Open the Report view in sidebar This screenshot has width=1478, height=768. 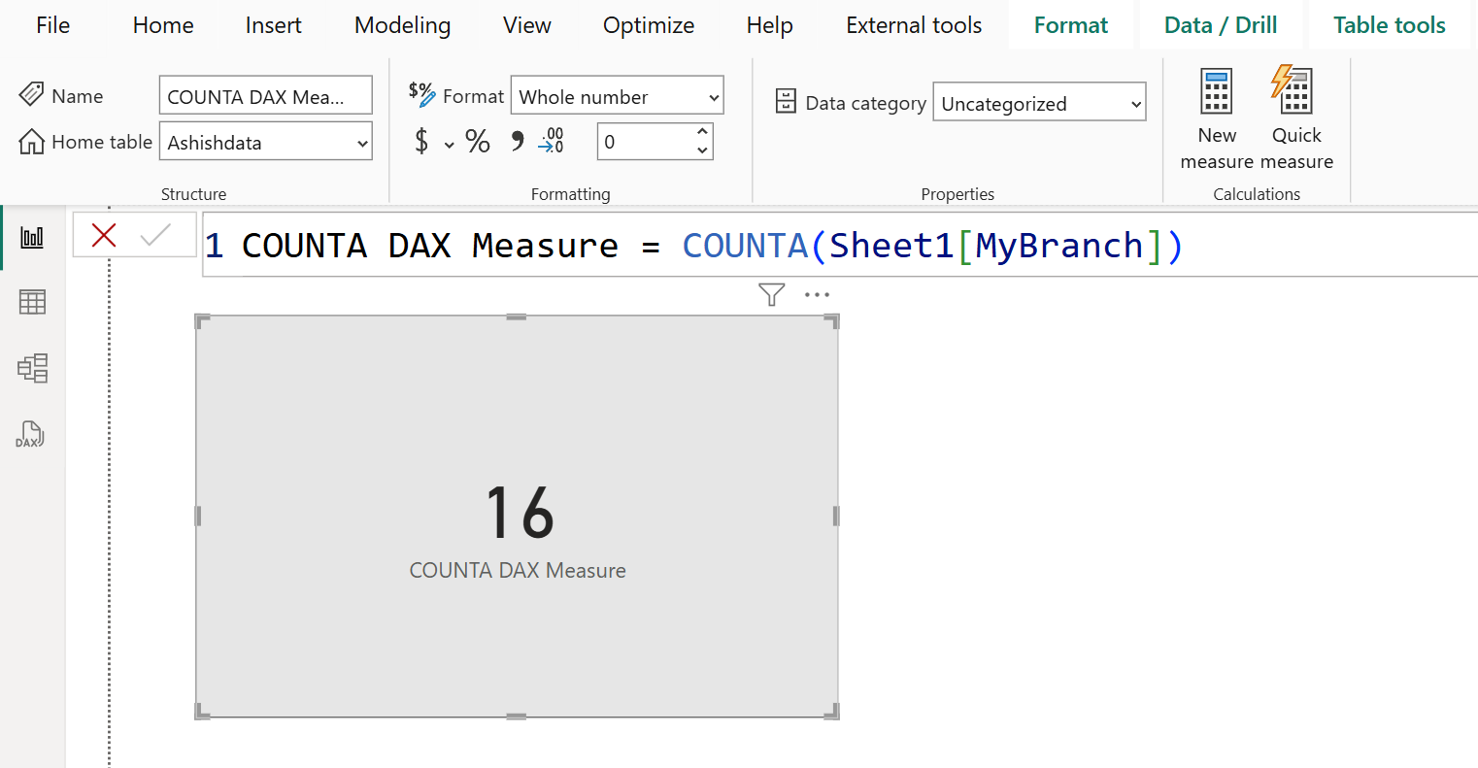pos(32,237)
